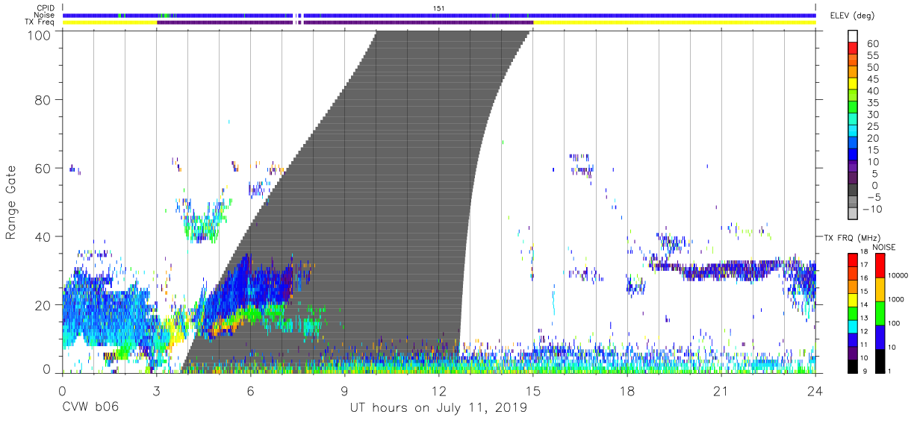Click the 80 tick on Range Gate axis
The image size is (917, 423).
coord(43,99)
